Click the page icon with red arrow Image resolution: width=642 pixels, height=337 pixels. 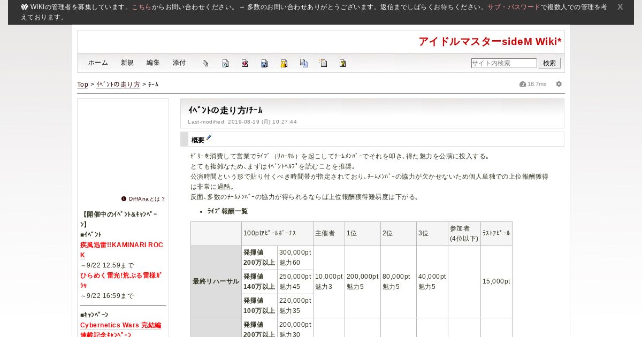244,63
